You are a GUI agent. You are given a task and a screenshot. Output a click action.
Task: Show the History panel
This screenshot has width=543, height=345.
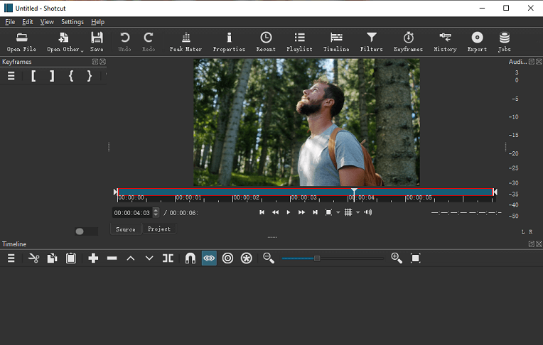(445, 42)
